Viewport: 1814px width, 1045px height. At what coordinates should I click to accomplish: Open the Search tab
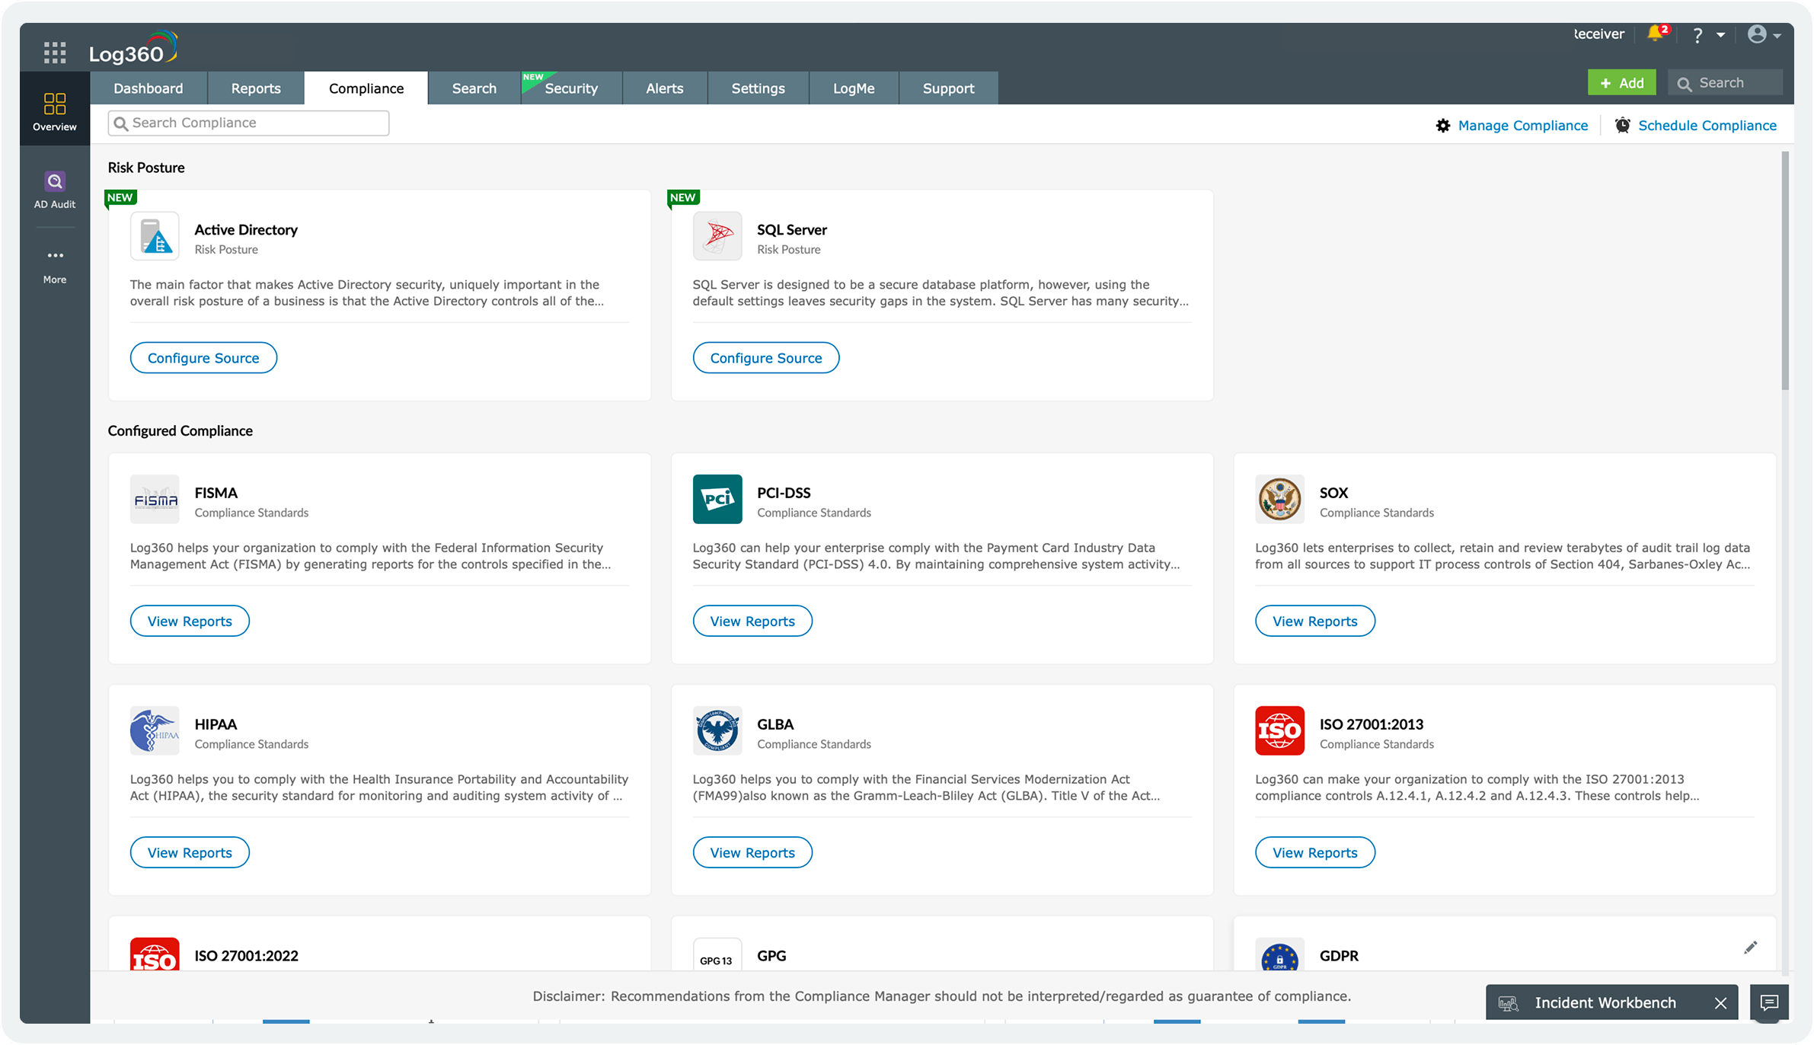474,88
